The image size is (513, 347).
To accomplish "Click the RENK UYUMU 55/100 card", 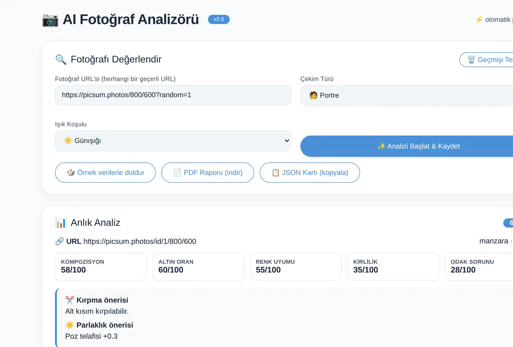I will click(296, 267).
